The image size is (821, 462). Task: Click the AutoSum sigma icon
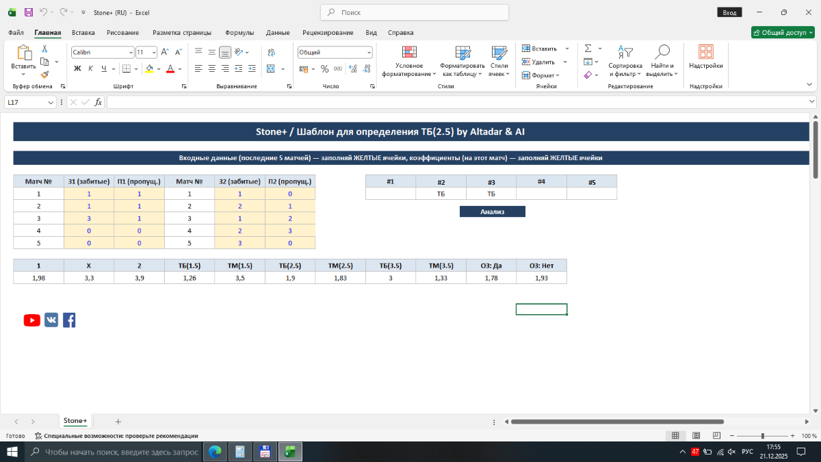click(588, 49)
